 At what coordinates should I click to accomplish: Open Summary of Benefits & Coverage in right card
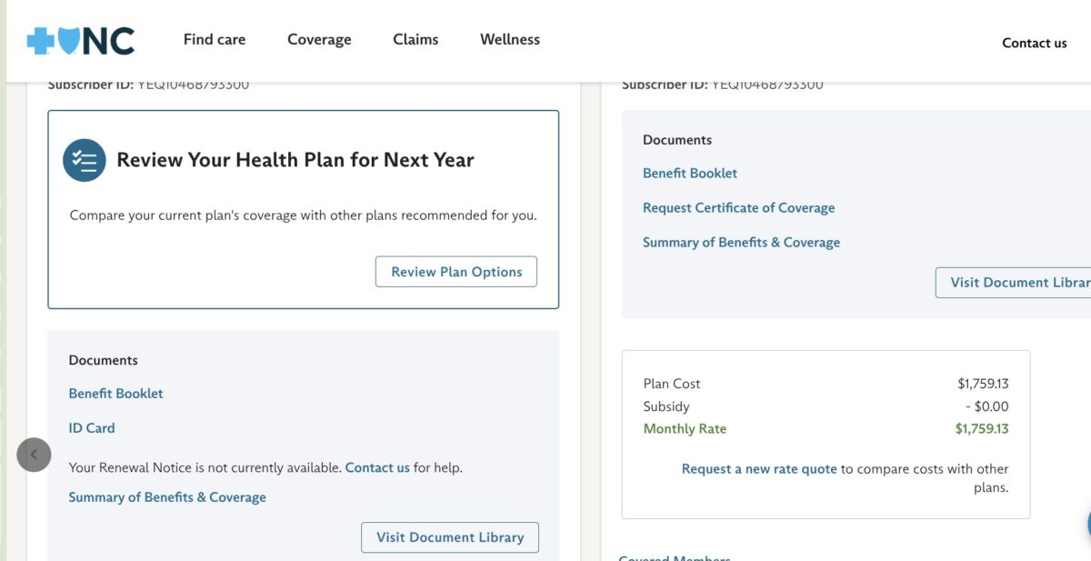pos(741,242)
